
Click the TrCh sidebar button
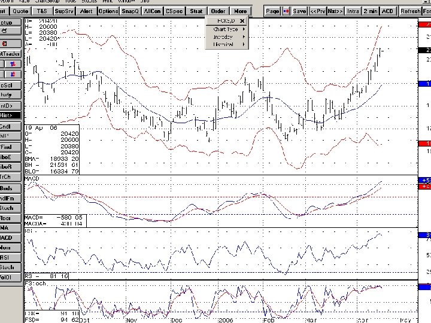10,177
